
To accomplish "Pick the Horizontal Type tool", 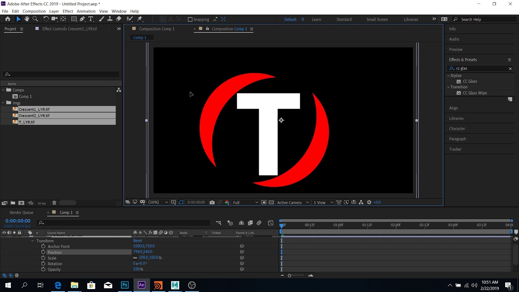I will (91, 19).
